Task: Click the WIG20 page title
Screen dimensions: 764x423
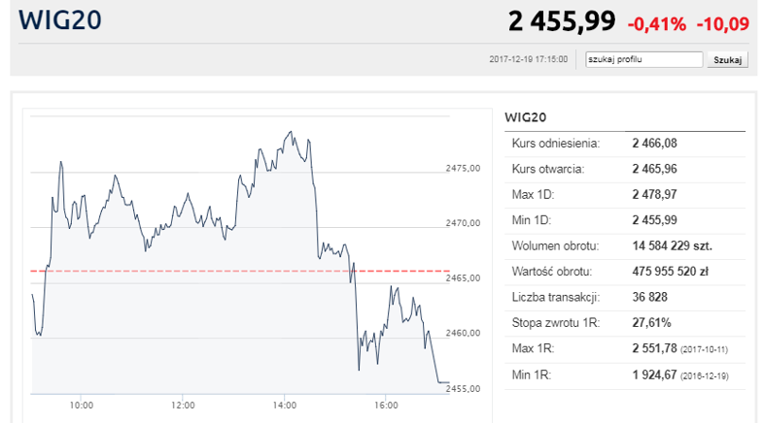Action: pyautogui.click(x=59, y=20)
